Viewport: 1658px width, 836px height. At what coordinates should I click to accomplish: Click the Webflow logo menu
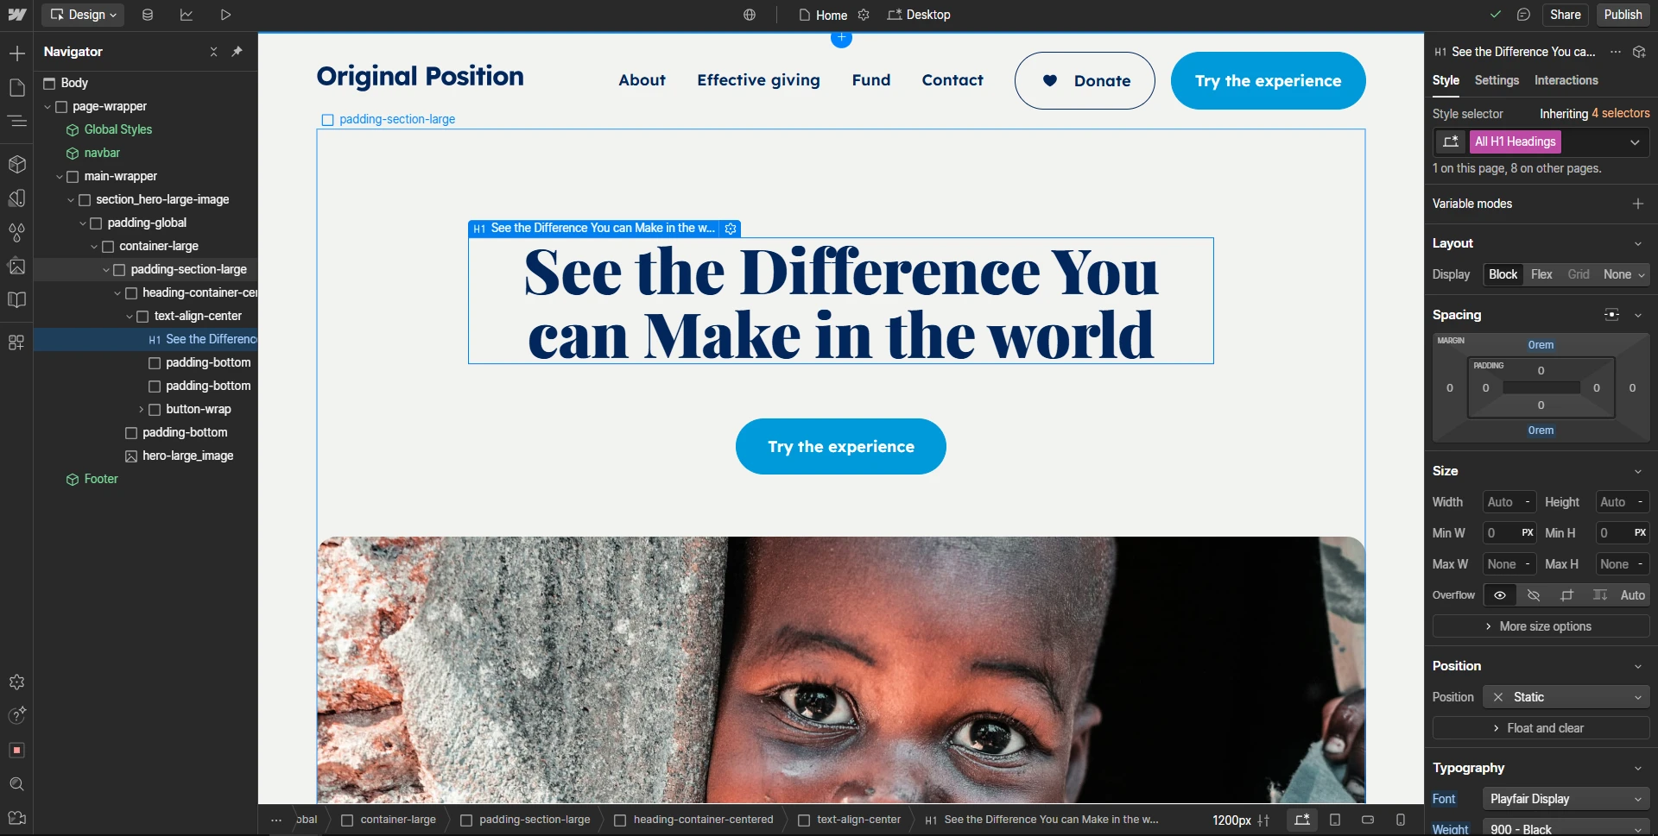pos(16,15)
